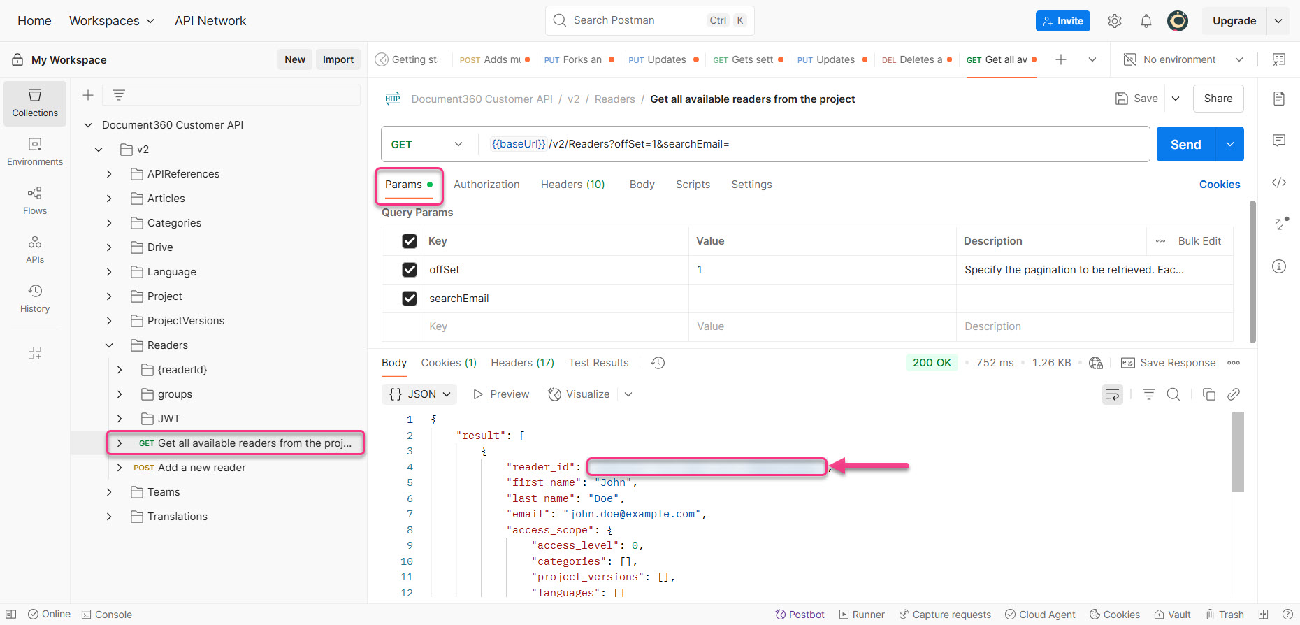Expand the Categories folder
Image resolution: width=1300 pixels, height=625 pixels.
(109, 223)
